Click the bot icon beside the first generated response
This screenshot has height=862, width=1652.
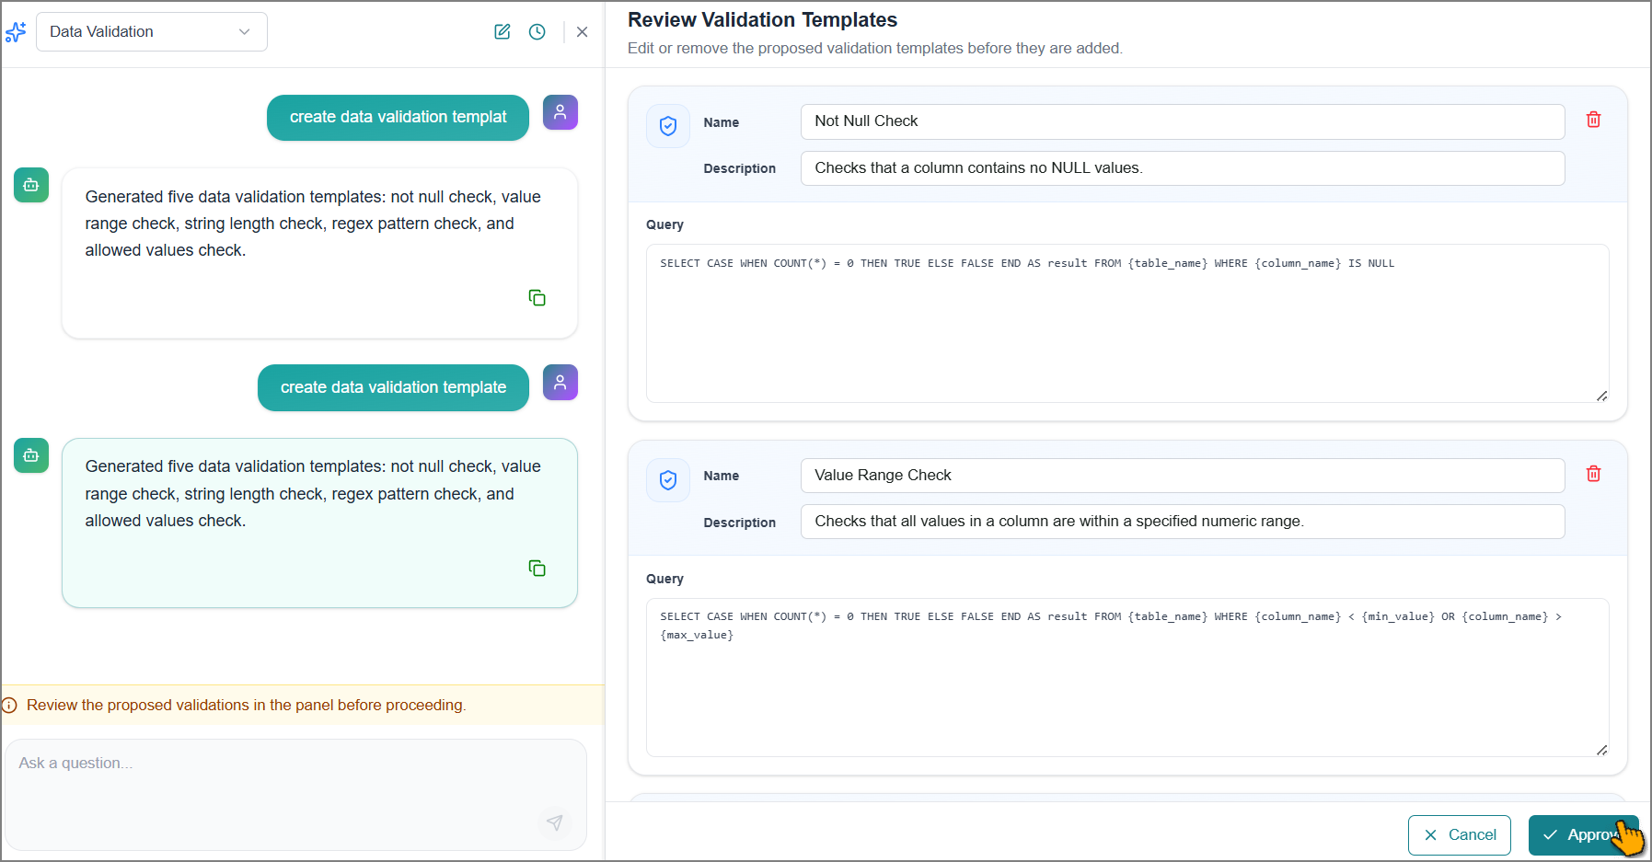31,185
